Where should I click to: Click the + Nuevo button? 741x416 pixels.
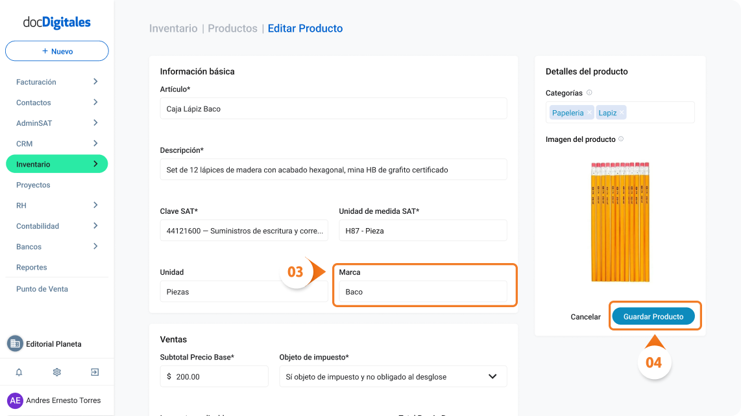pyautogui.click(x=56, y=51)
